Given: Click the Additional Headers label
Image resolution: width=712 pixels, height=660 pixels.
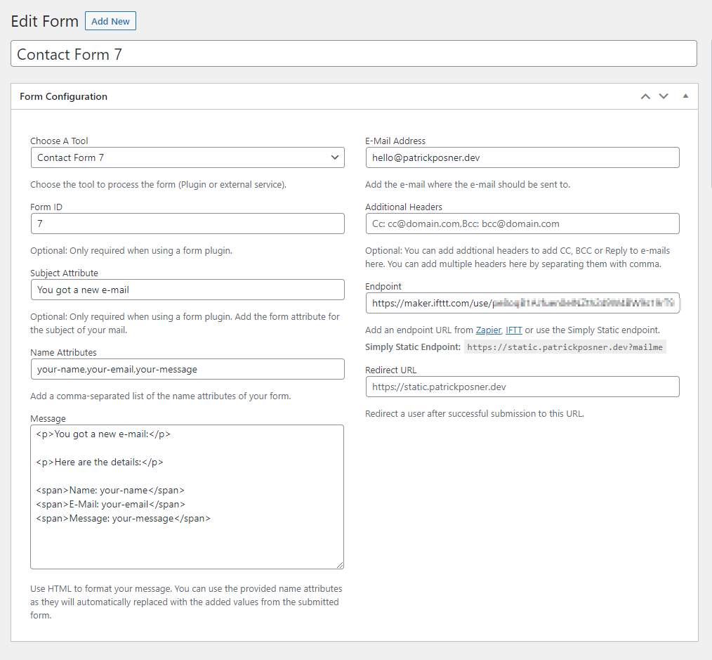Looking at the screenshot, I should [404, 207].
